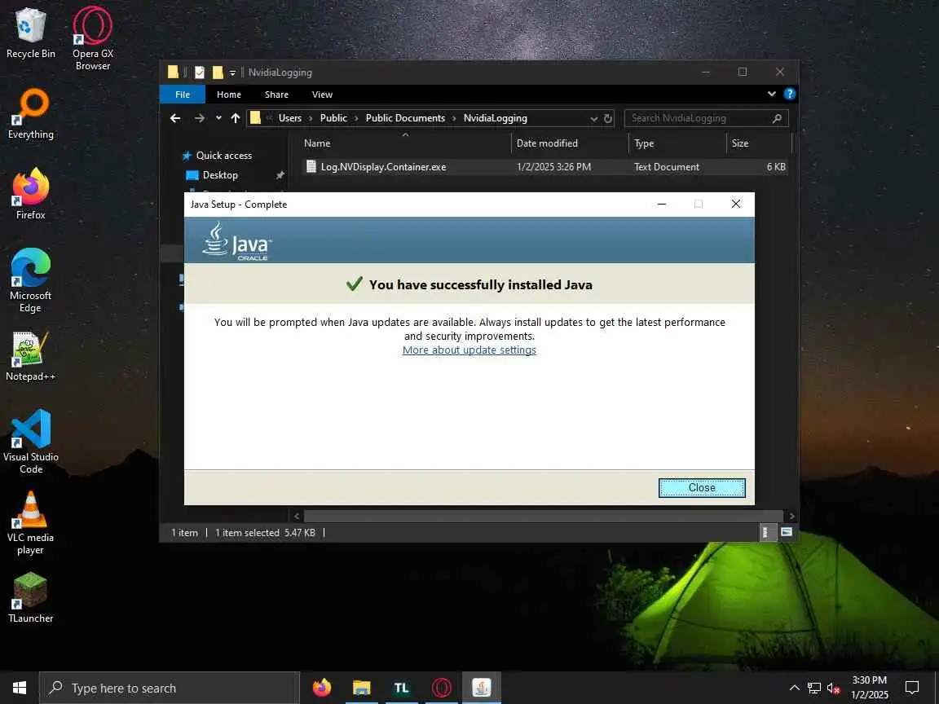The width and height of the screenshot is (939, 704).
Task: Switch Explorer to large icons view
Action: pos(787,532)
